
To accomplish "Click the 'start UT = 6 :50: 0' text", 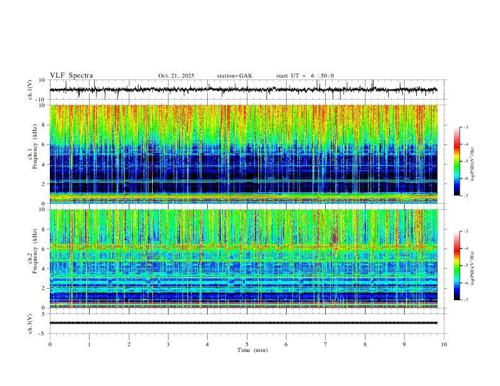I will [305, 76].
